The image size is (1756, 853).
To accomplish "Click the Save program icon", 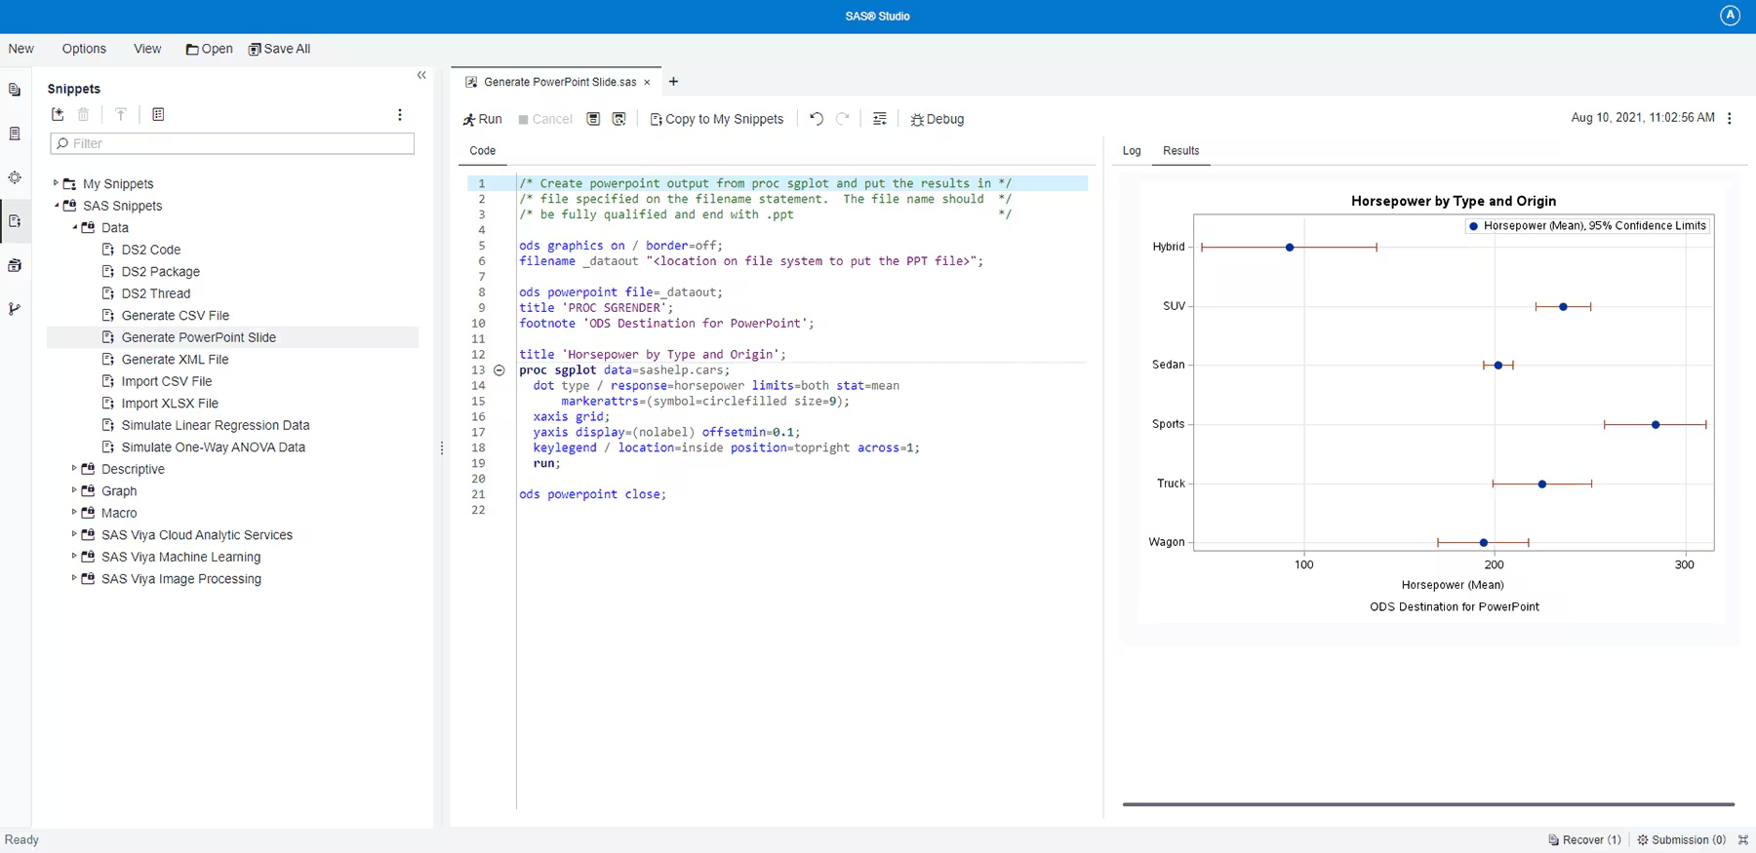I will pyautogui.click(x=593, y=119).
